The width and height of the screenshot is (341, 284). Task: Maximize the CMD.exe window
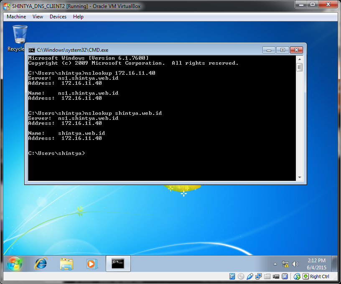pyautogui.click(x=282, y=50)
